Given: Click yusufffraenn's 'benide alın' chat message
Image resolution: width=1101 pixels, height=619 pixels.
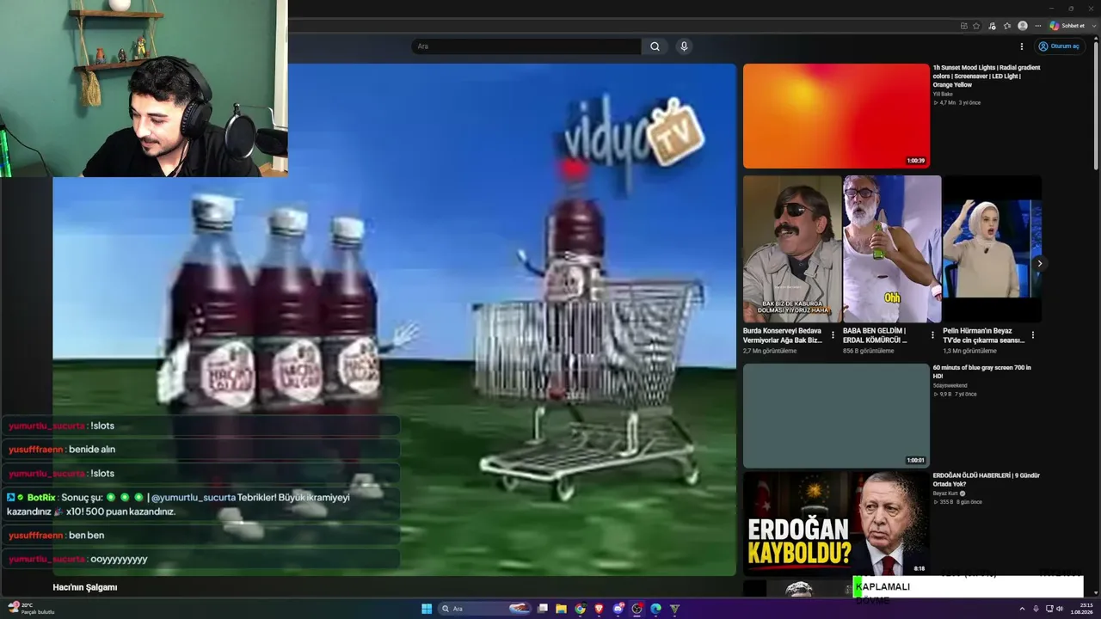Looking at the screenshot, I should pyautogui.click(x=200, y=450).
